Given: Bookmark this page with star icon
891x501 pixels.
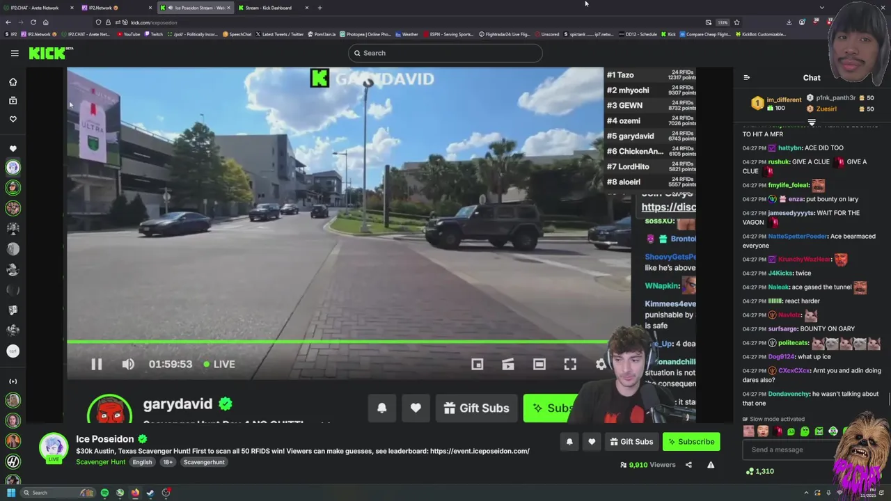Looking at the screenshot, I should tap(736, 22).
